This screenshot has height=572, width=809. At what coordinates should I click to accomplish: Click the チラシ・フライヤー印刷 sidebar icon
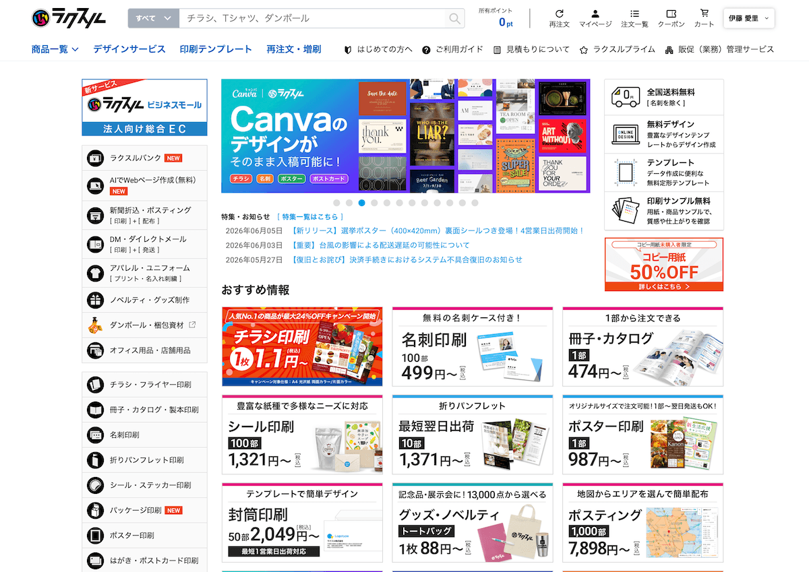point(95,385)
